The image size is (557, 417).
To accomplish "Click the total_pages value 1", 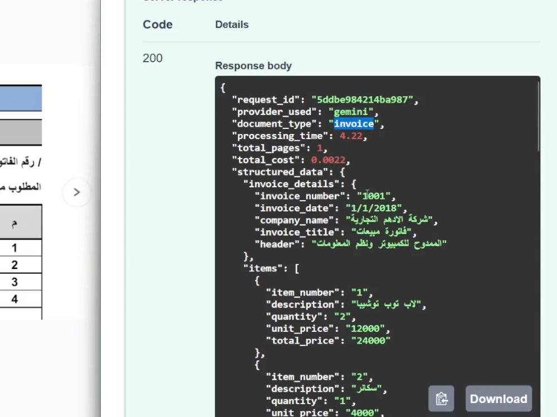I will [320, 148].
